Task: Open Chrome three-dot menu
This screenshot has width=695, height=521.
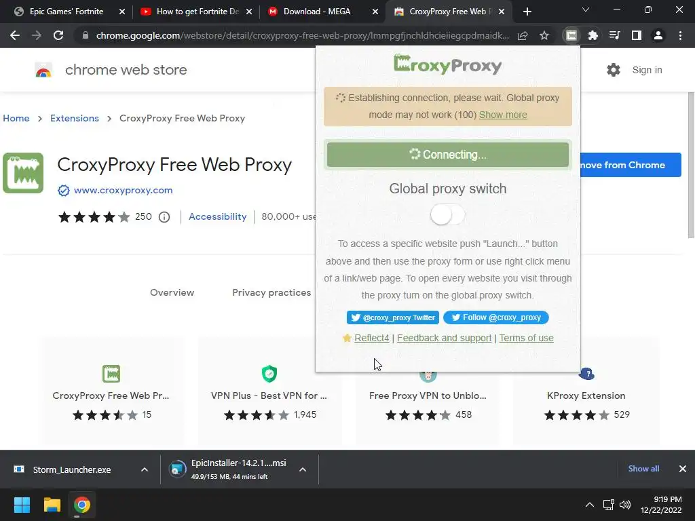Action: pyautogui.click(x=680, y=35)
